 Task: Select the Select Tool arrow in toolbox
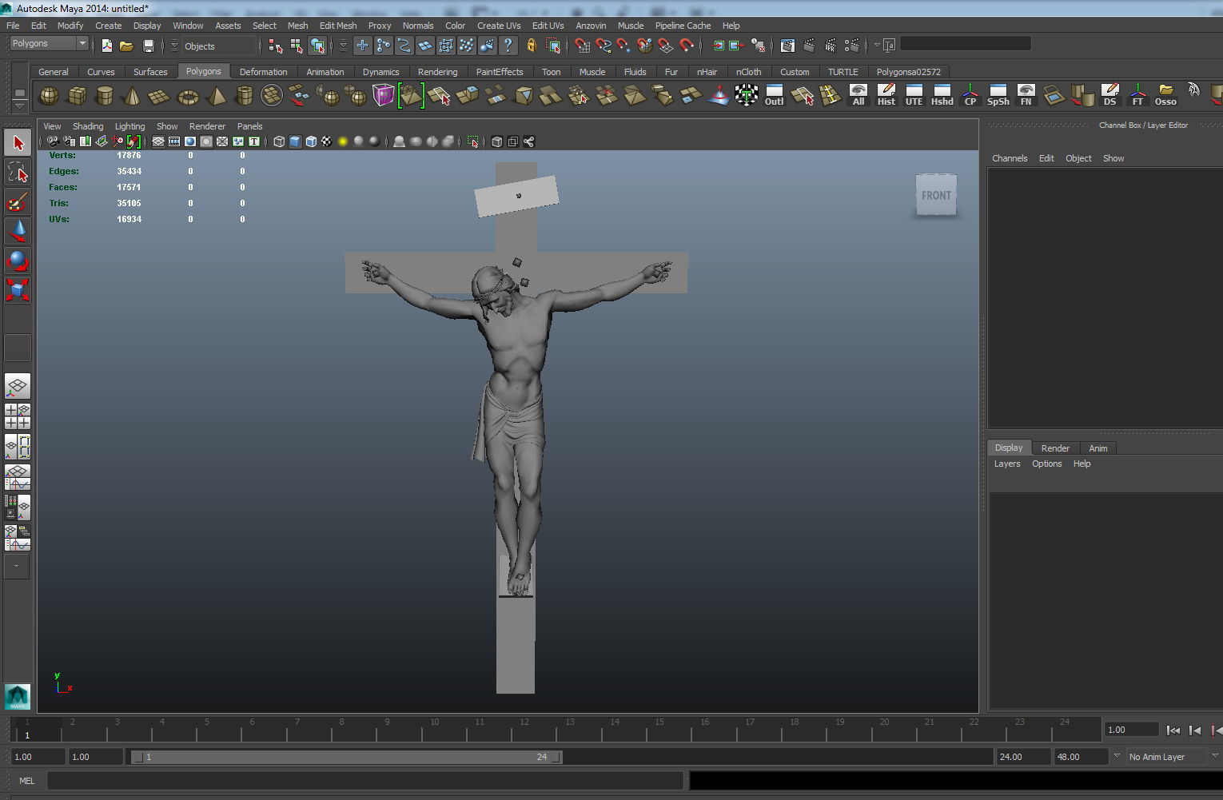[x=18, y=143]
